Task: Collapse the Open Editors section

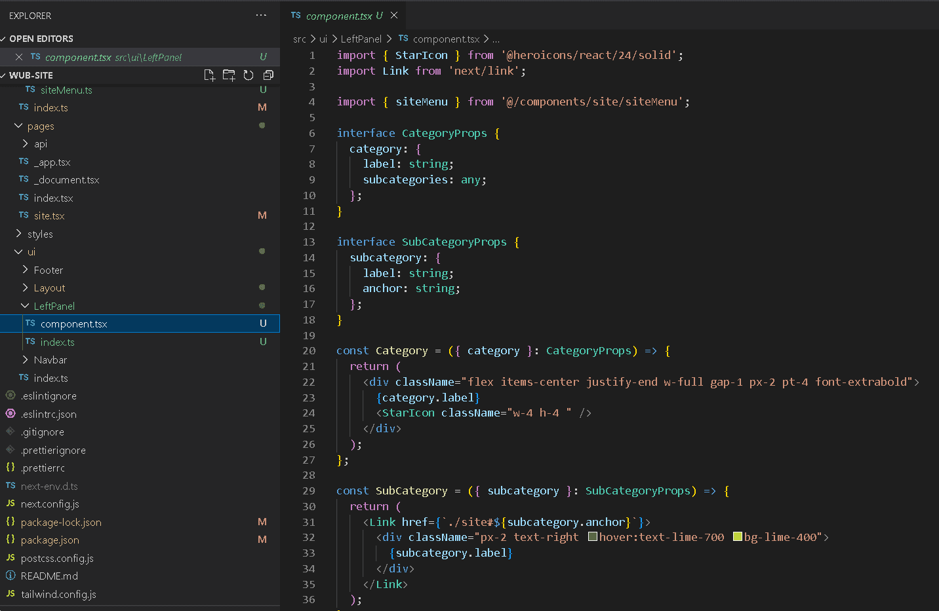Action: pos(41,39)
